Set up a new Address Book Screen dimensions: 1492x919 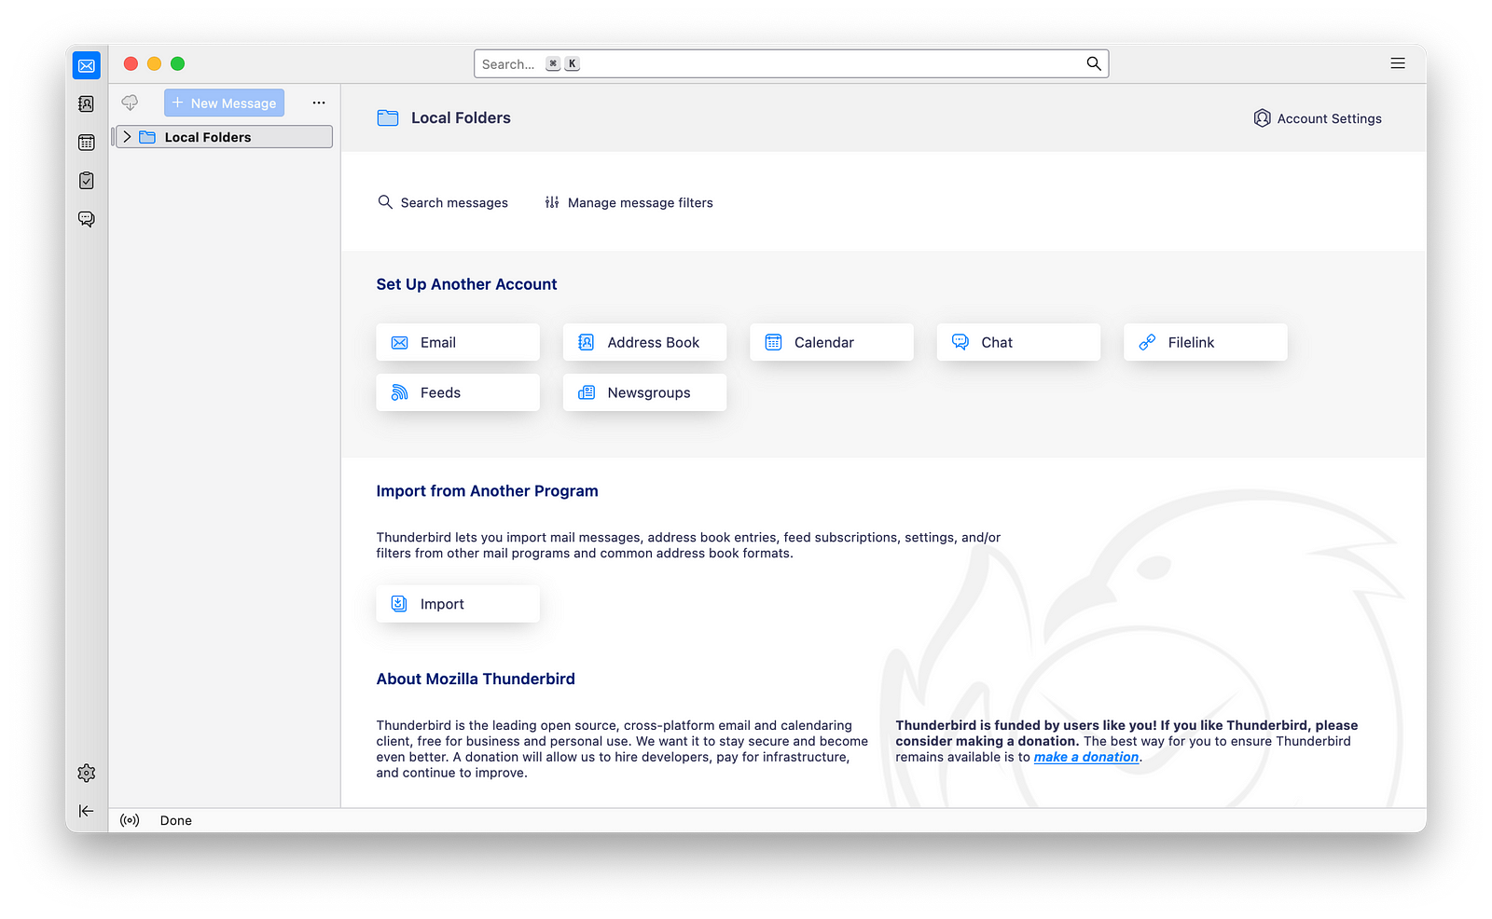[x=644, y=342]
